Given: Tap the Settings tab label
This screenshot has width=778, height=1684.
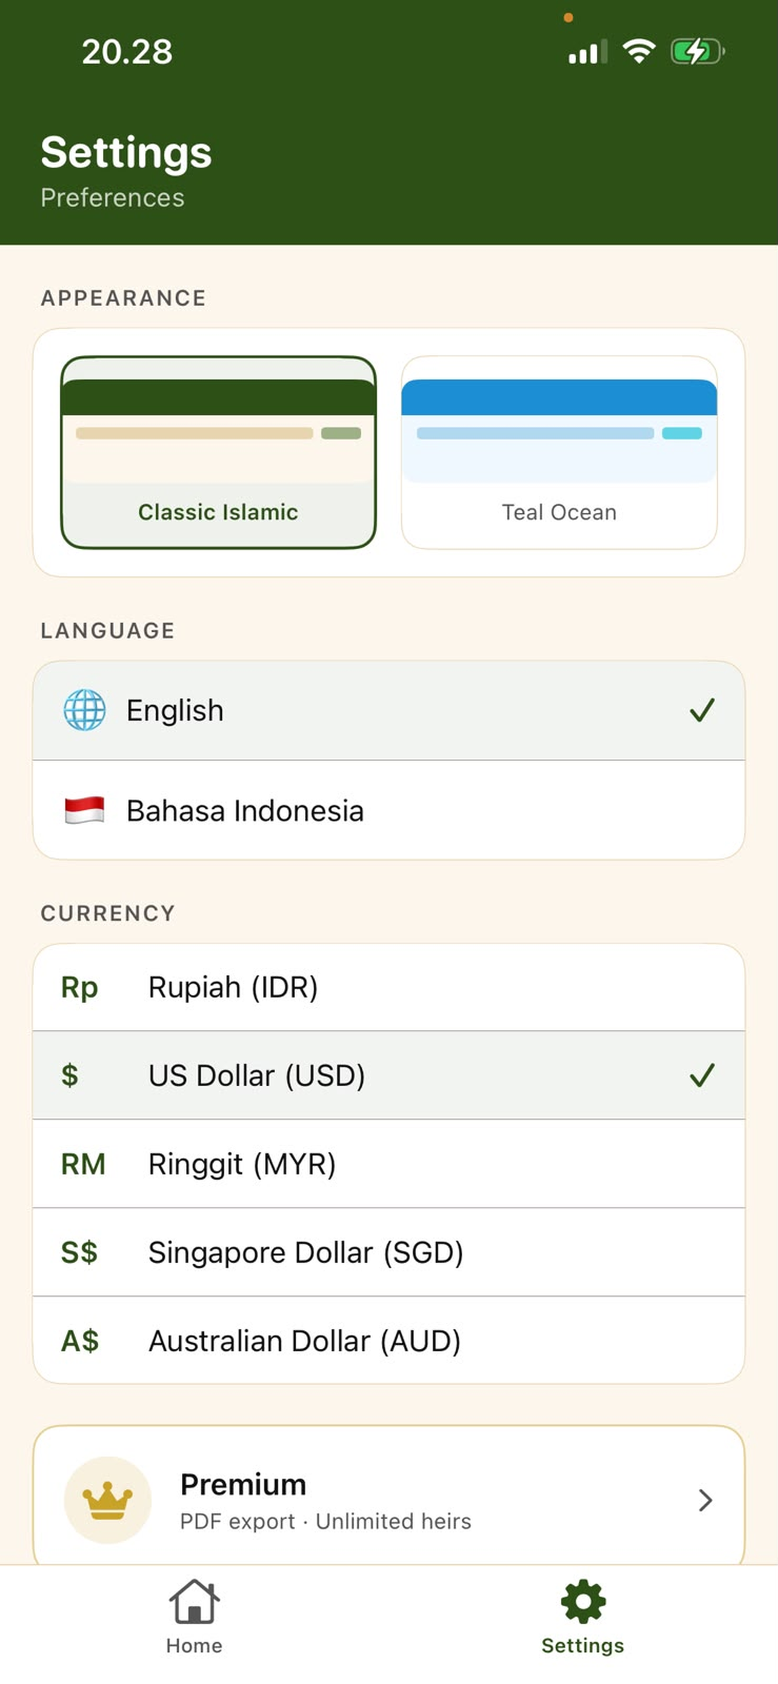Looking at the screenshot, I should coord(583,1645).
